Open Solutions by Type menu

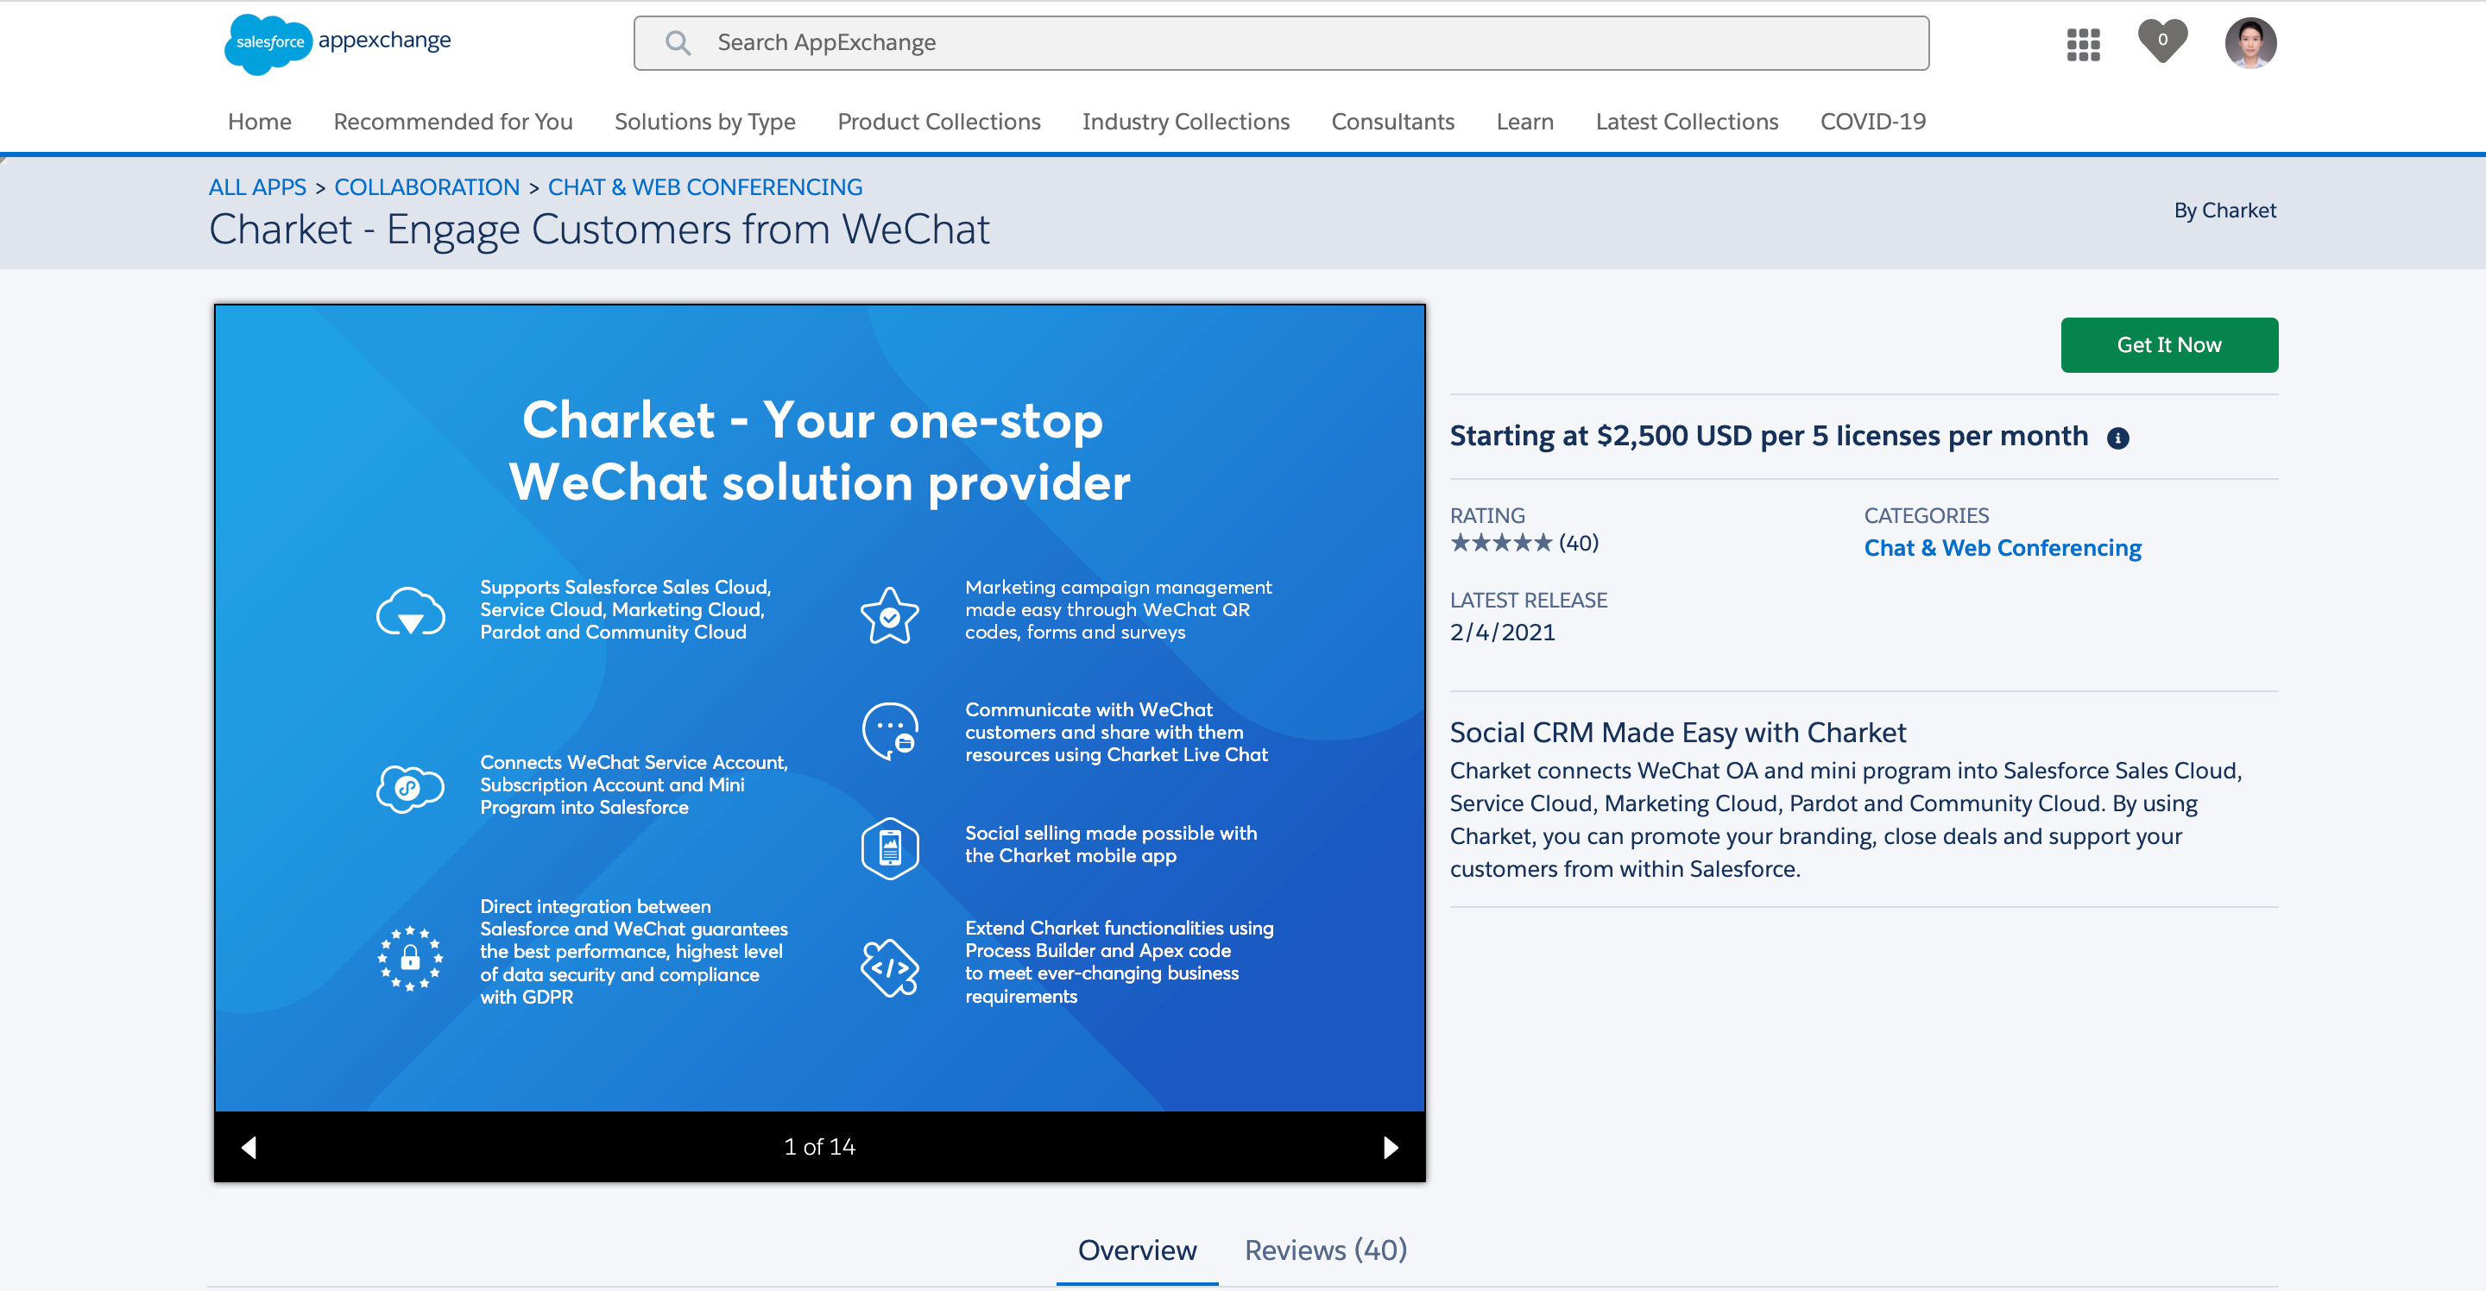[704, 122]
